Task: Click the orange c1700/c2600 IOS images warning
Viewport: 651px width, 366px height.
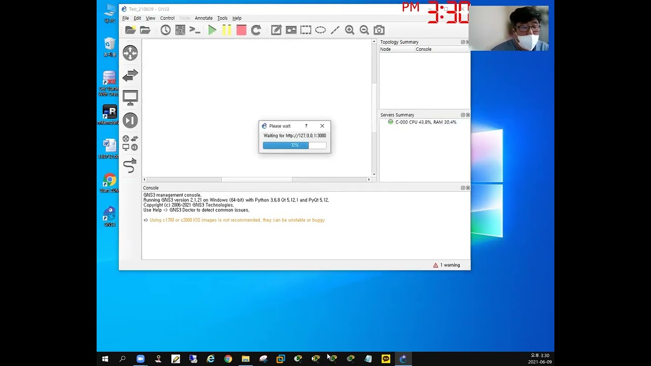Action: [x=237, y=220]
